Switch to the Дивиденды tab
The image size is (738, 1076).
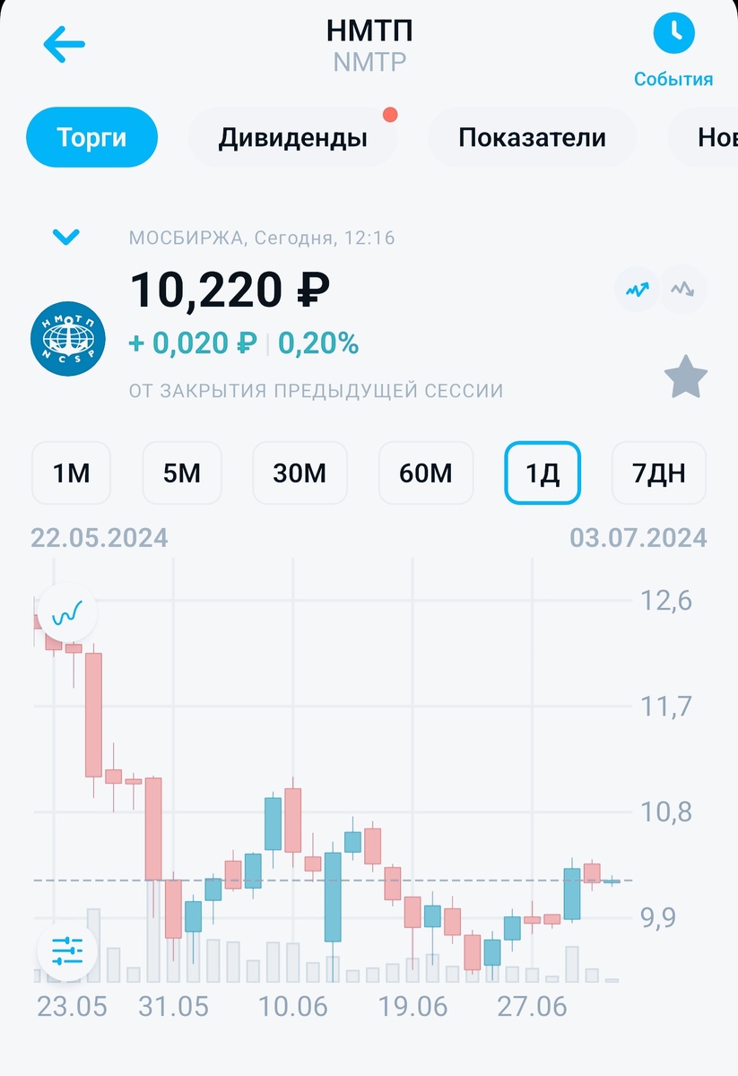tap(293, 137)
